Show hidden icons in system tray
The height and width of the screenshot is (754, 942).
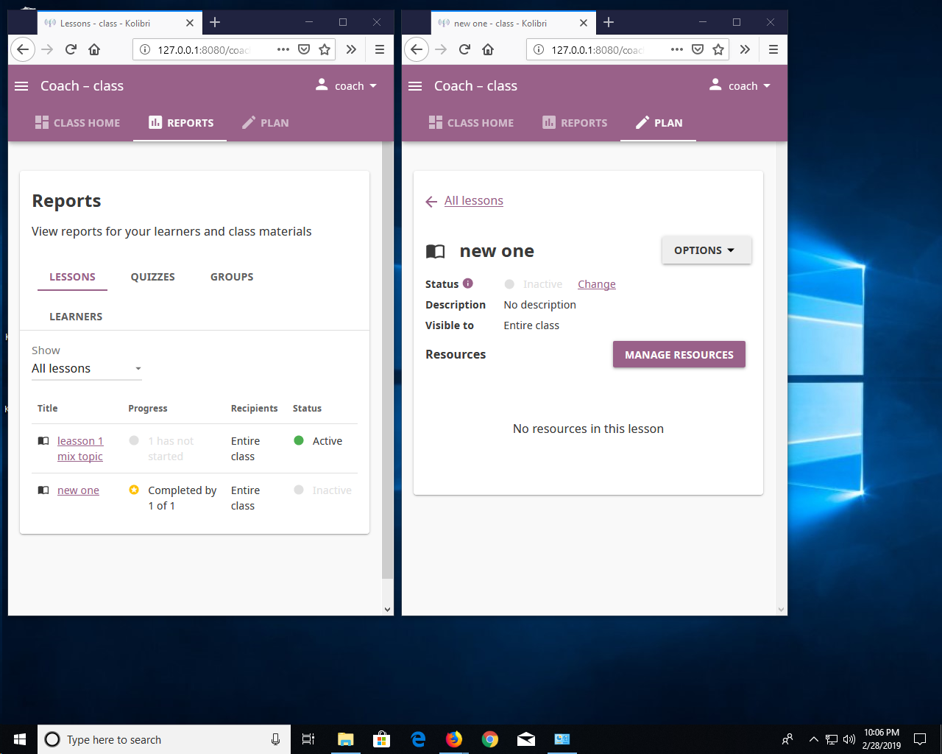point(813,739)
